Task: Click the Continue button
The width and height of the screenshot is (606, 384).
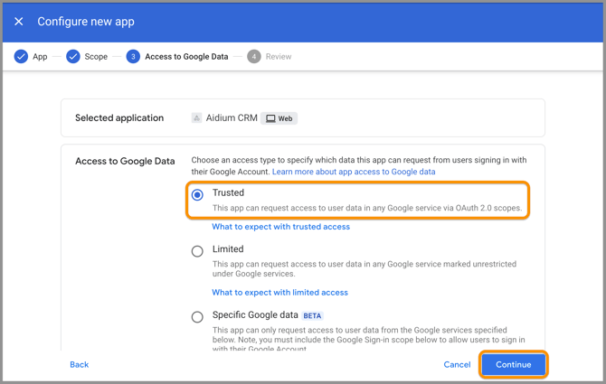Action: point(513,364)
